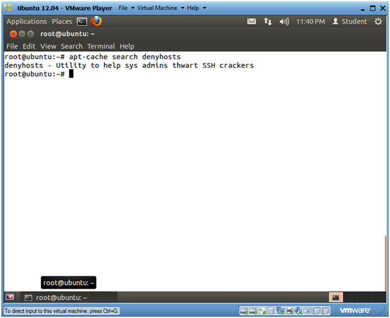Click the 11:40 PM clock
390x318 pixels.
311,21
